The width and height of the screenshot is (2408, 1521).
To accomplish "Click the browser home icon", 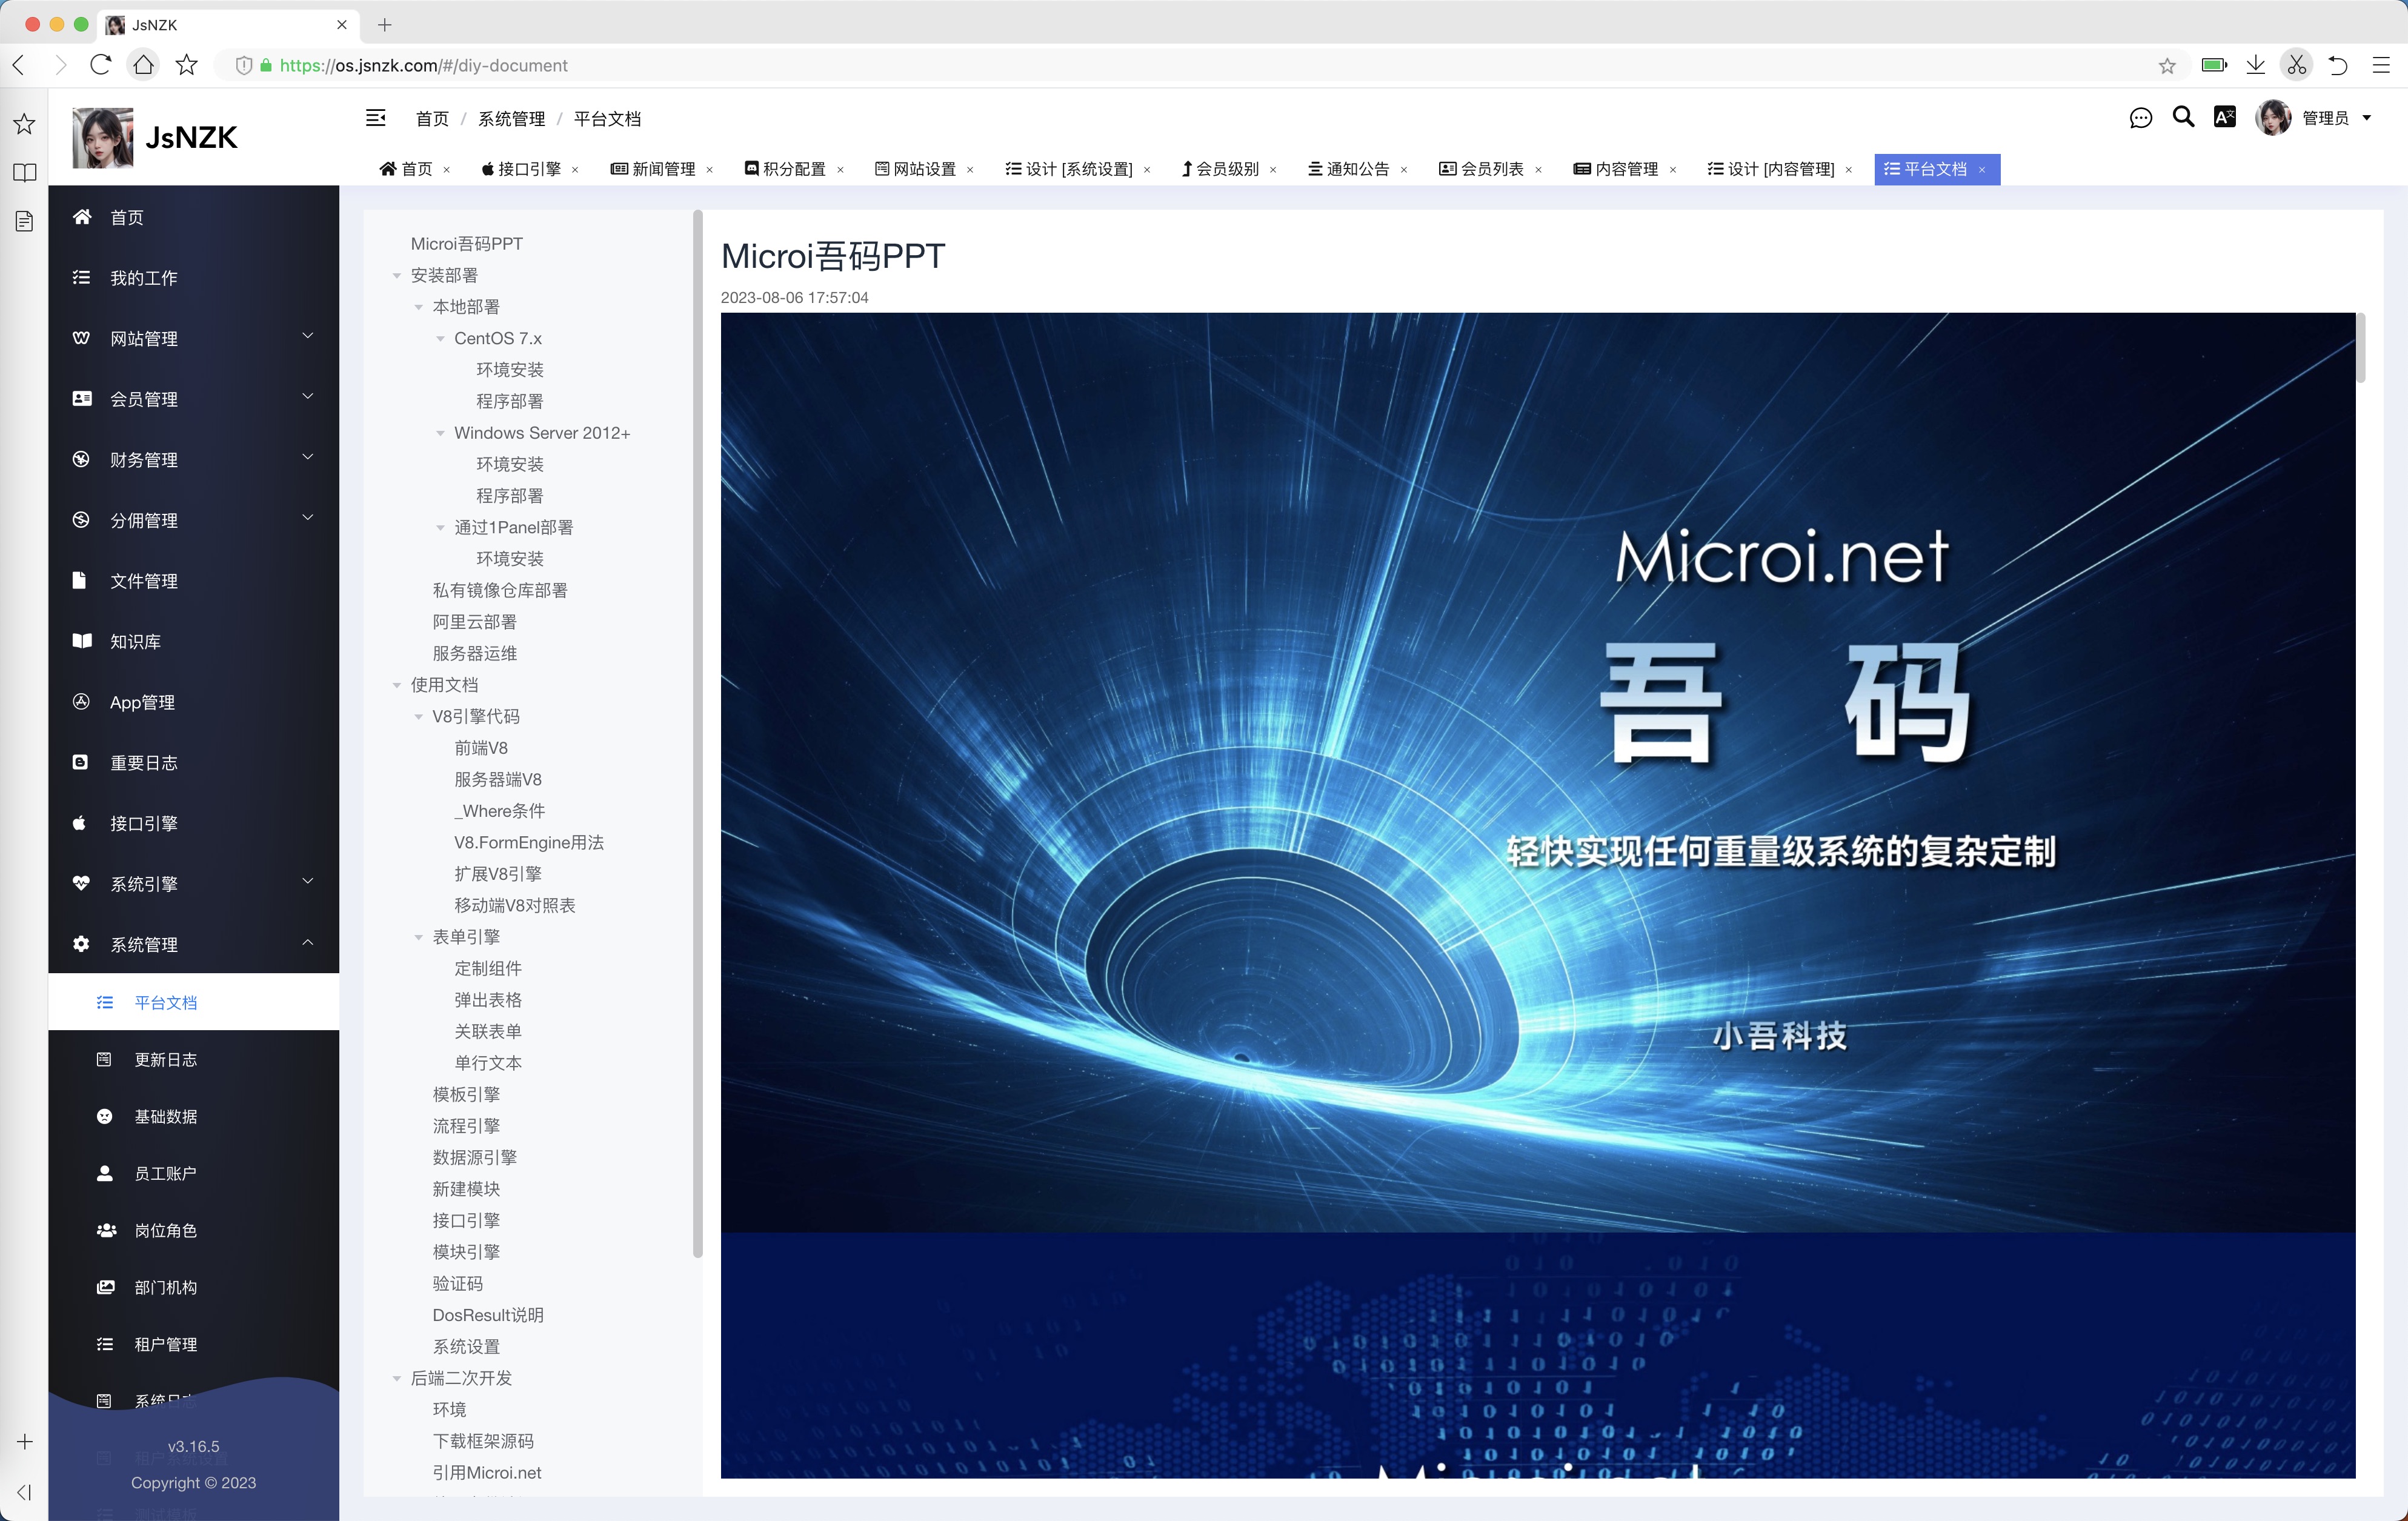I will pyautogui.click(x=143, y=65).
